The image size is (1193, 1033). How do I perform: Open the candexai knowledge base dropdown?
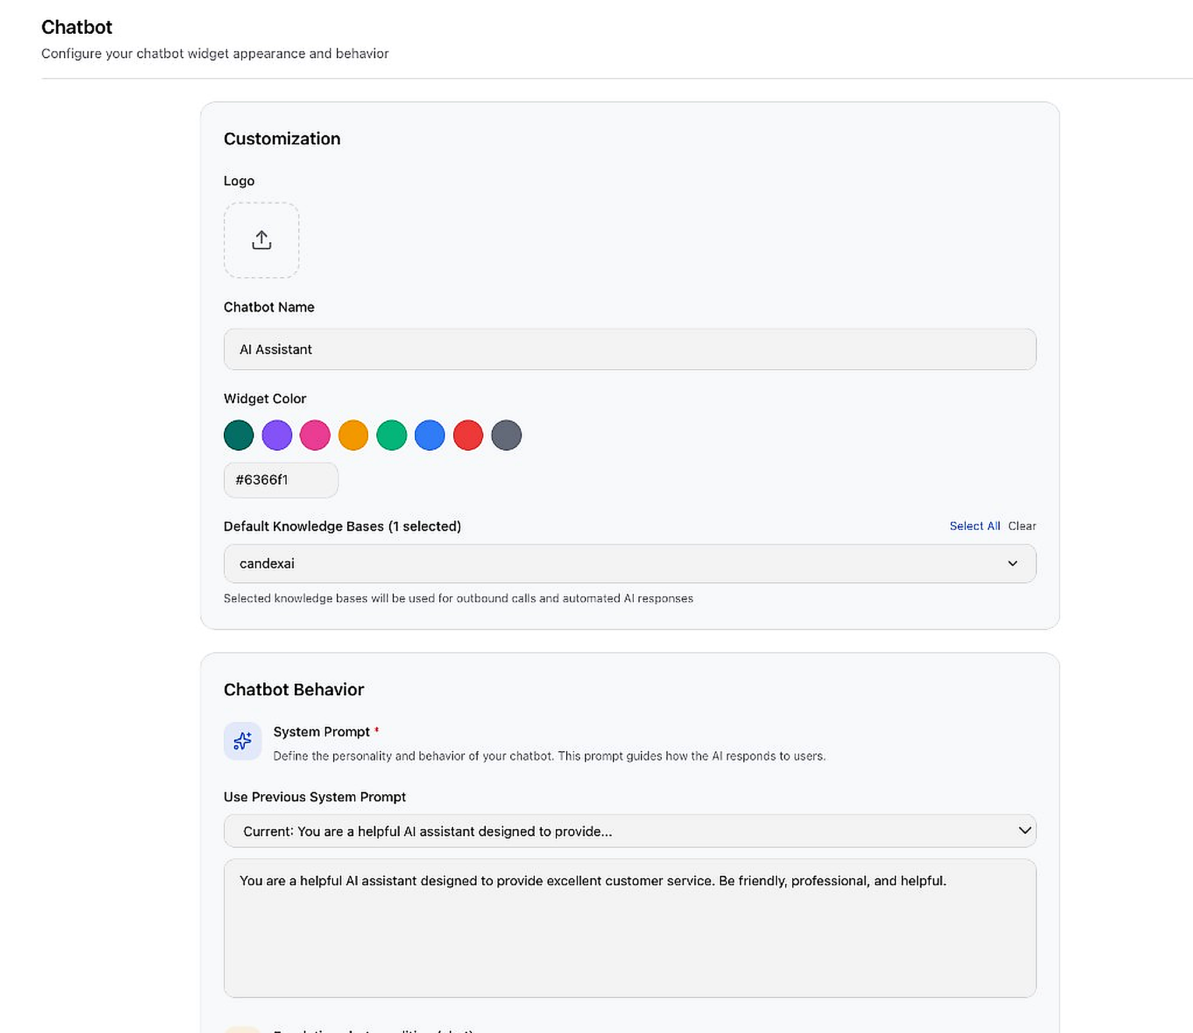pyautogui.click(x=630, y=564)
